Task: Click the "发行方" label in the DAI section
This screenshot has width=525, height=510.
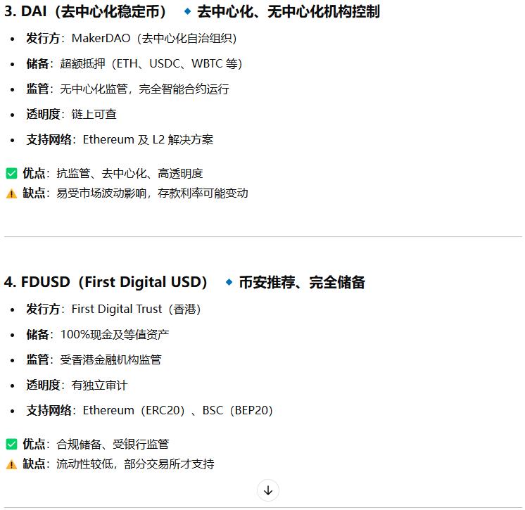Action: coord(43,38)
